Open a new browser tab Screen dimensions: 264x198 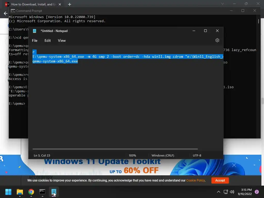[70, 4]
